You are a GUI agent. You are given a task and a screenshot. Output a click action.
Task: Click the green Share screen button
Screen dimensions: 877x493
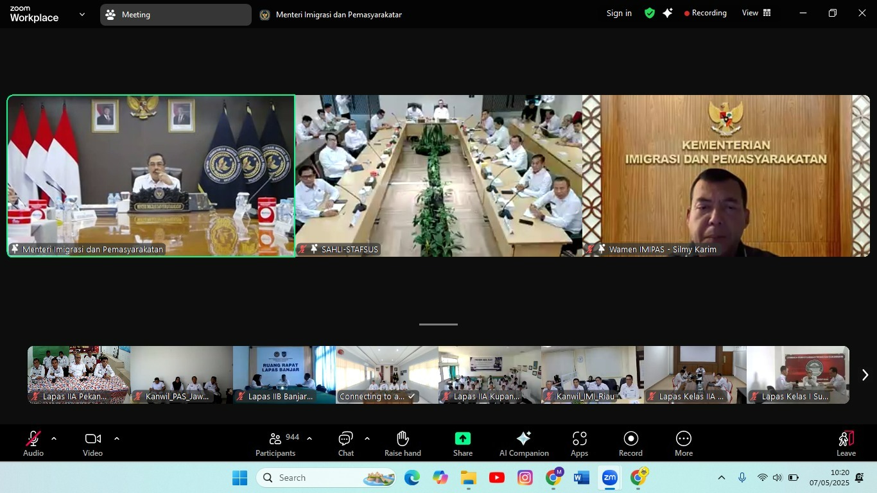point(463,444)
